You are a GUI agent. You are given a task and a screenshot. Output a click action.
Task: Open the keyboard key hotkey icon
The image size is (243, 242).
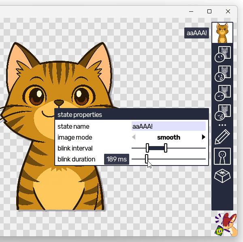pos(222,176)
